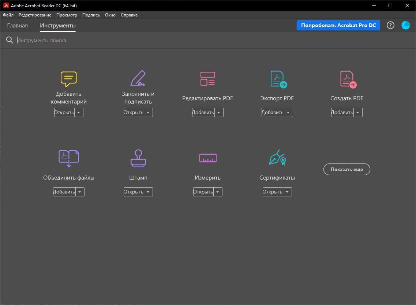Expand dropdown arrow under Сертификаты
The width and height of the screenshot is (416, 305).
click(x=287, y=192)
